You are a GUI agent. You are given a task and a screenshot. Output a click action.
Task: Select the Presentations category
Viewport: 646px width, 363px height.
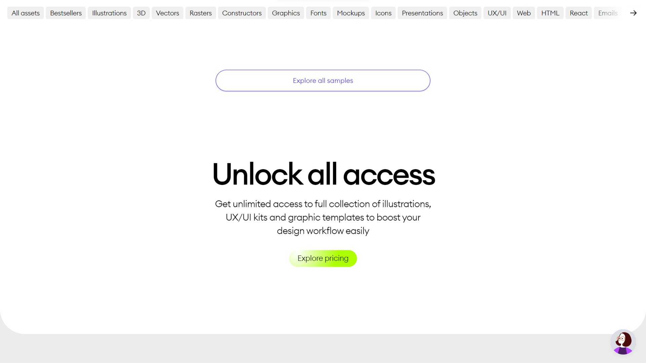click(x=422, y=13)
